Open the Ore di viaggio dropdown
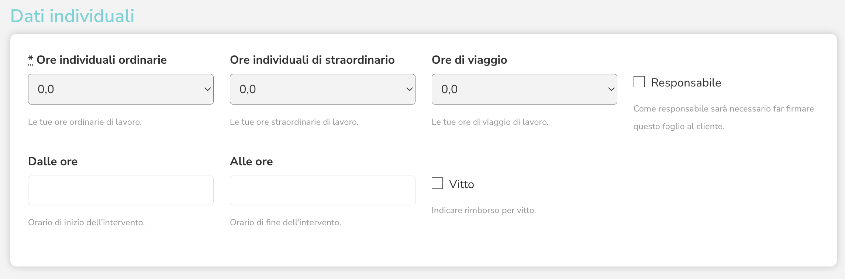 point(524,89)
